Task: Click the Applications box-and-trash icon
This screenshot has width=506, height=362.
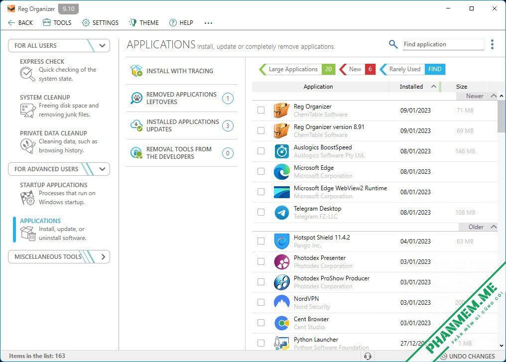Action: pyautogui.click(x=28, y=233)
